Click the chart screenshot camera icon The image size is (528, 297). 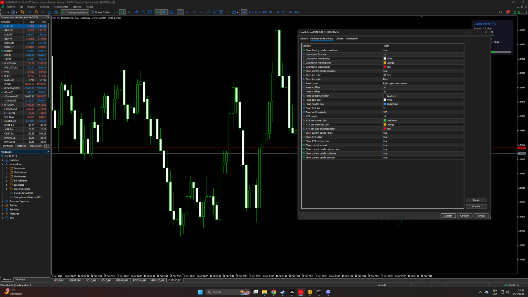click(x=172, y=12)
